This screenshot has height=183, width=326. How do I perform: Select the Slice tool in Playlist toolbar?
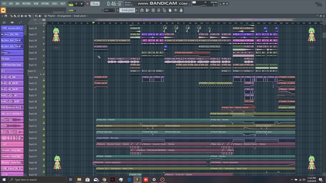[29, 16]
